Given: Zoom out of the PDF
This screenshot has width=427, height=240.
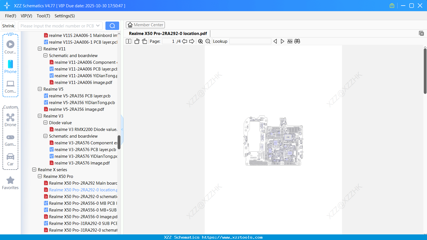Looking at the screenshot, I should 208,41.
